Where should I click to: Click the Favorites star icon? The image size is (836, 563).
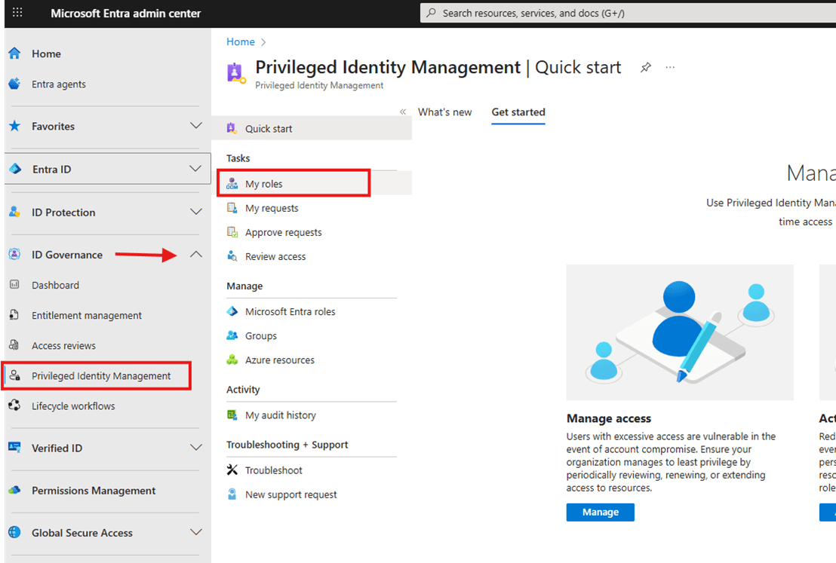(x=14, y=126)
